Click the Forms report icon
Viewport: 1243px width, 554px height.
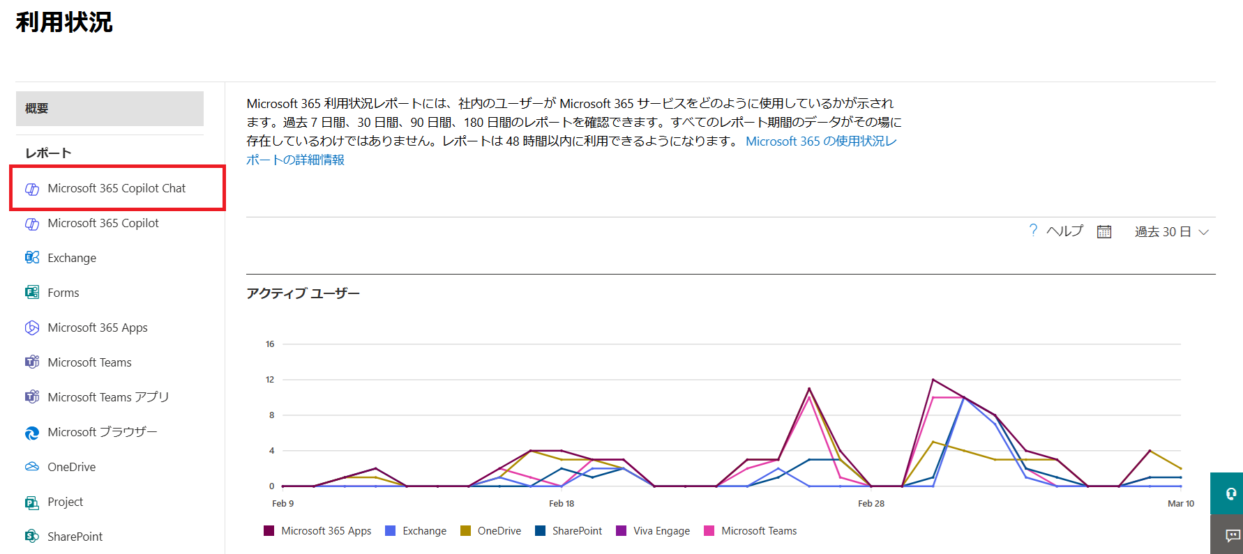pyautogui.click(x=32, y=293)
